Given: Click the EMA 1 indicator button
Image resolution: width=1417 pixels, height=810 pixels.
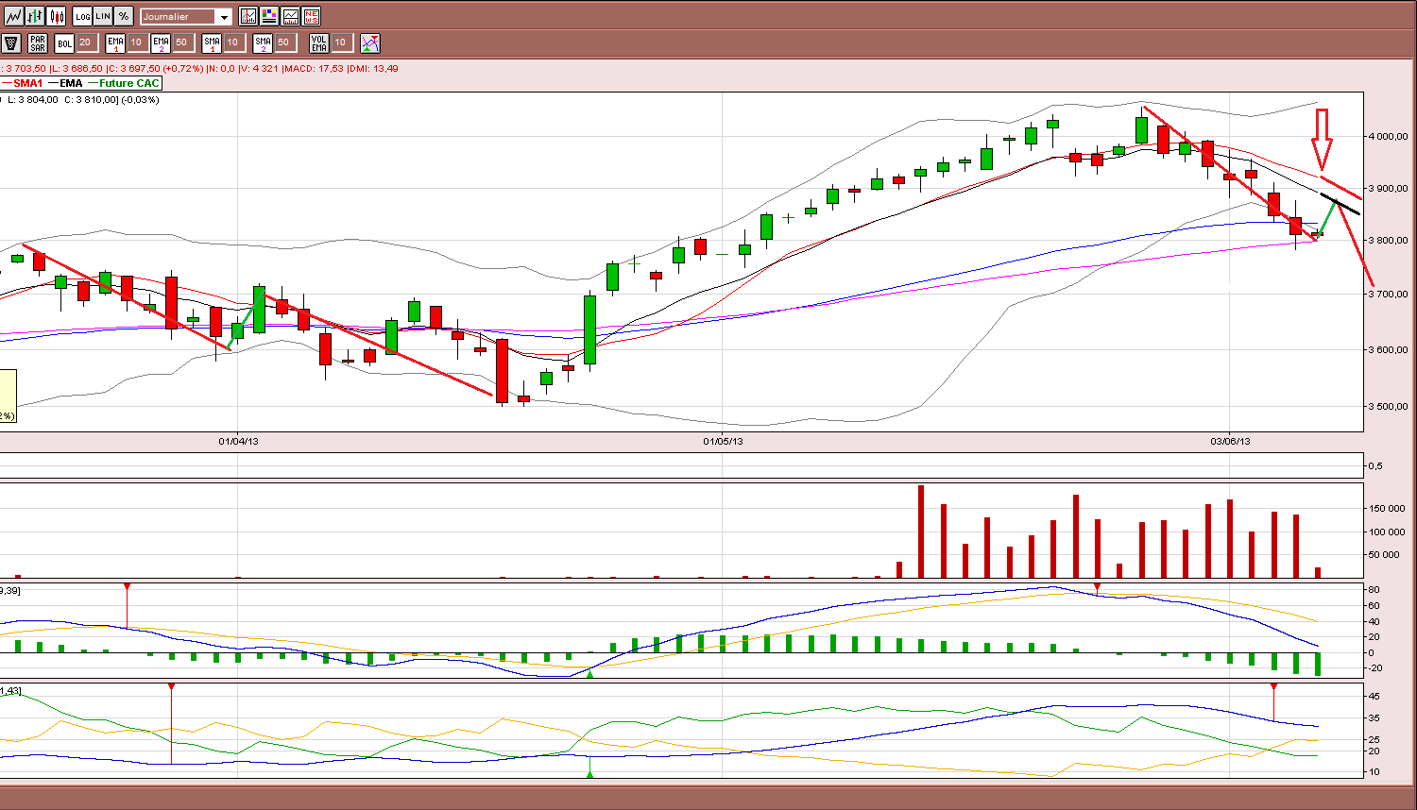Looking at the screenshot, I should pyautogui.click(x=115, y=42).
